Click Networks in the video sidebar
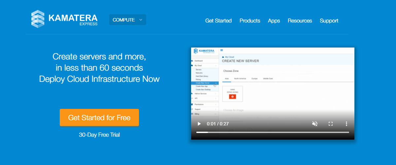Image resolution: width=396 pixels, height=165 pixels. (x=199, y=73)
